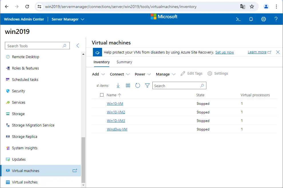Open the Manage dropdown

click(x=166, y=74)
